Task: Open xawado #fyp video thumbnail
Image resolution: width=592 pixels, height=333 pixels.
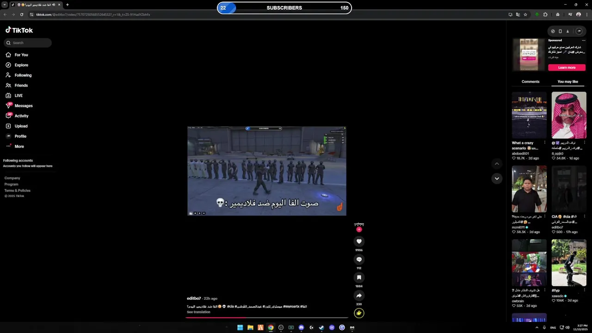Action: tap(569, 263)
